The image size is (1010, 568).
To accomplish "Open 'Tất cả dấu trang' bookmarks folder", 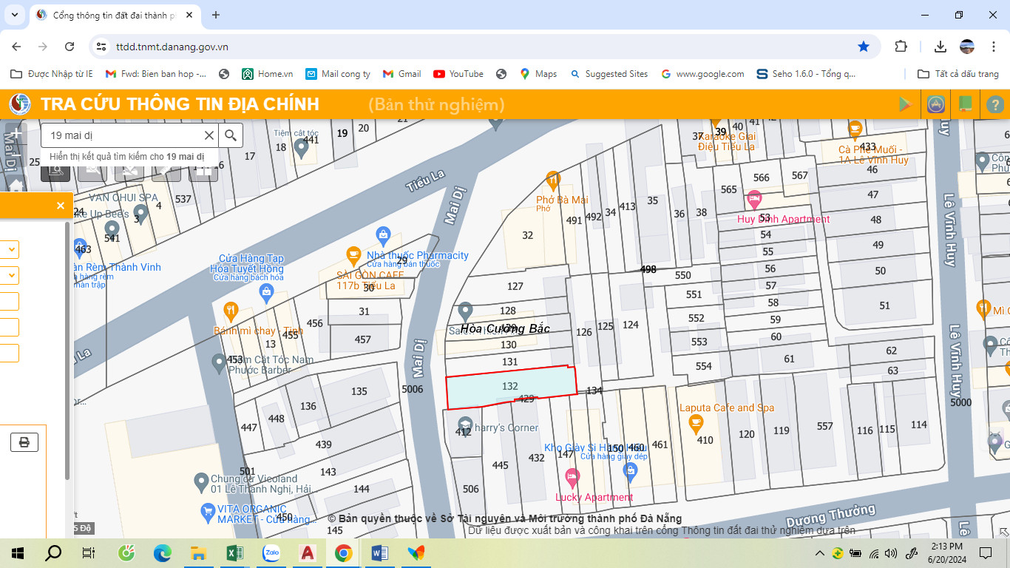I will pyautogui.click(x=958, y=74).
